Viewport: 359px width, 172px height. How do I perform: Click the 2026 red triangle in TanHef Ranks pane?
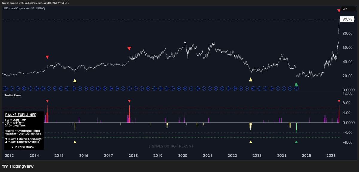pos(339,101)
